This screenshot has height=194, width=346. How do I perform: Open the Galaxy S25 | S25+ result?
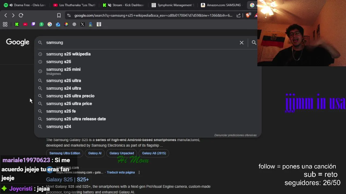coord(67,179)
